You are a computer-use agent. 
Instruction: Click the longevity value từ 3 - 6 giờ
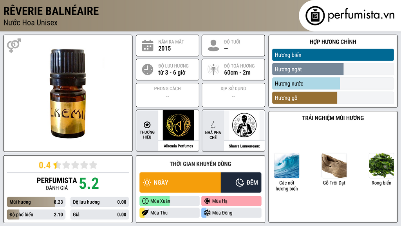click(x=172, y=73)
